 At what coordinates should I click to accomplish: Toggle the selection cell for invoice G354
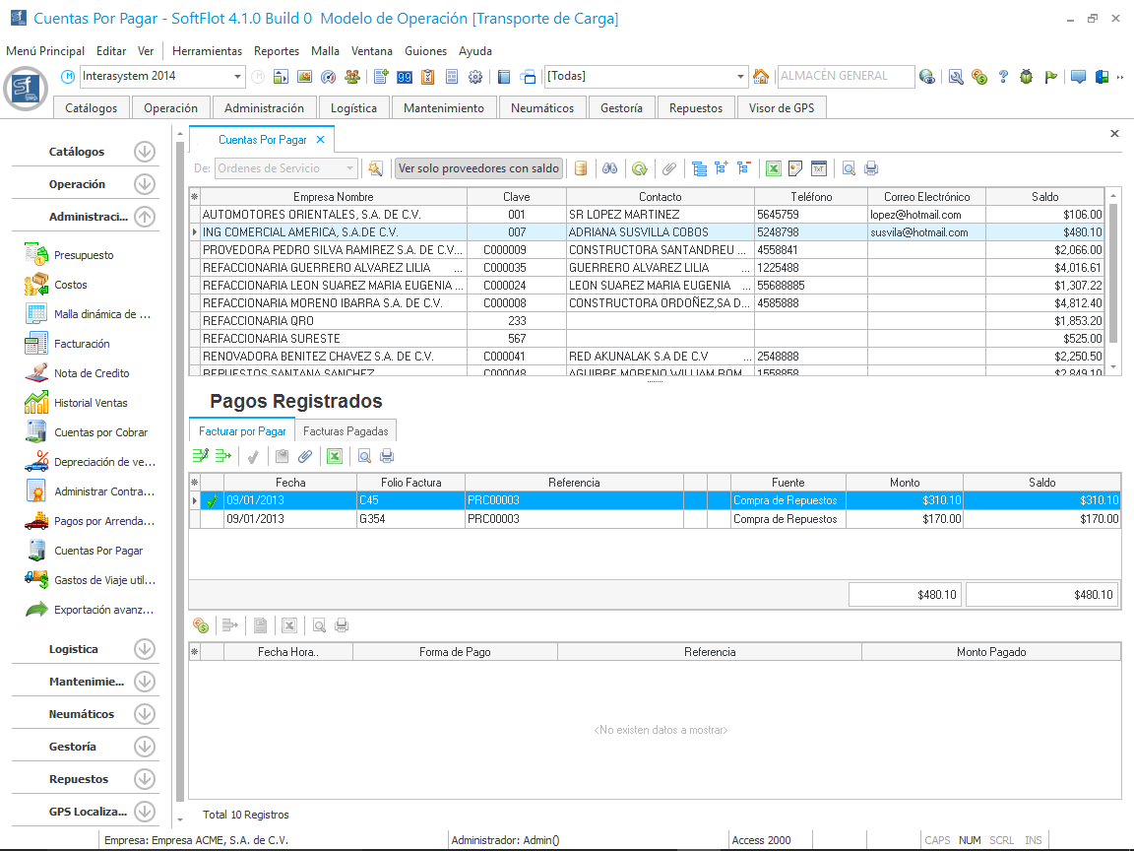pos(212,518)
